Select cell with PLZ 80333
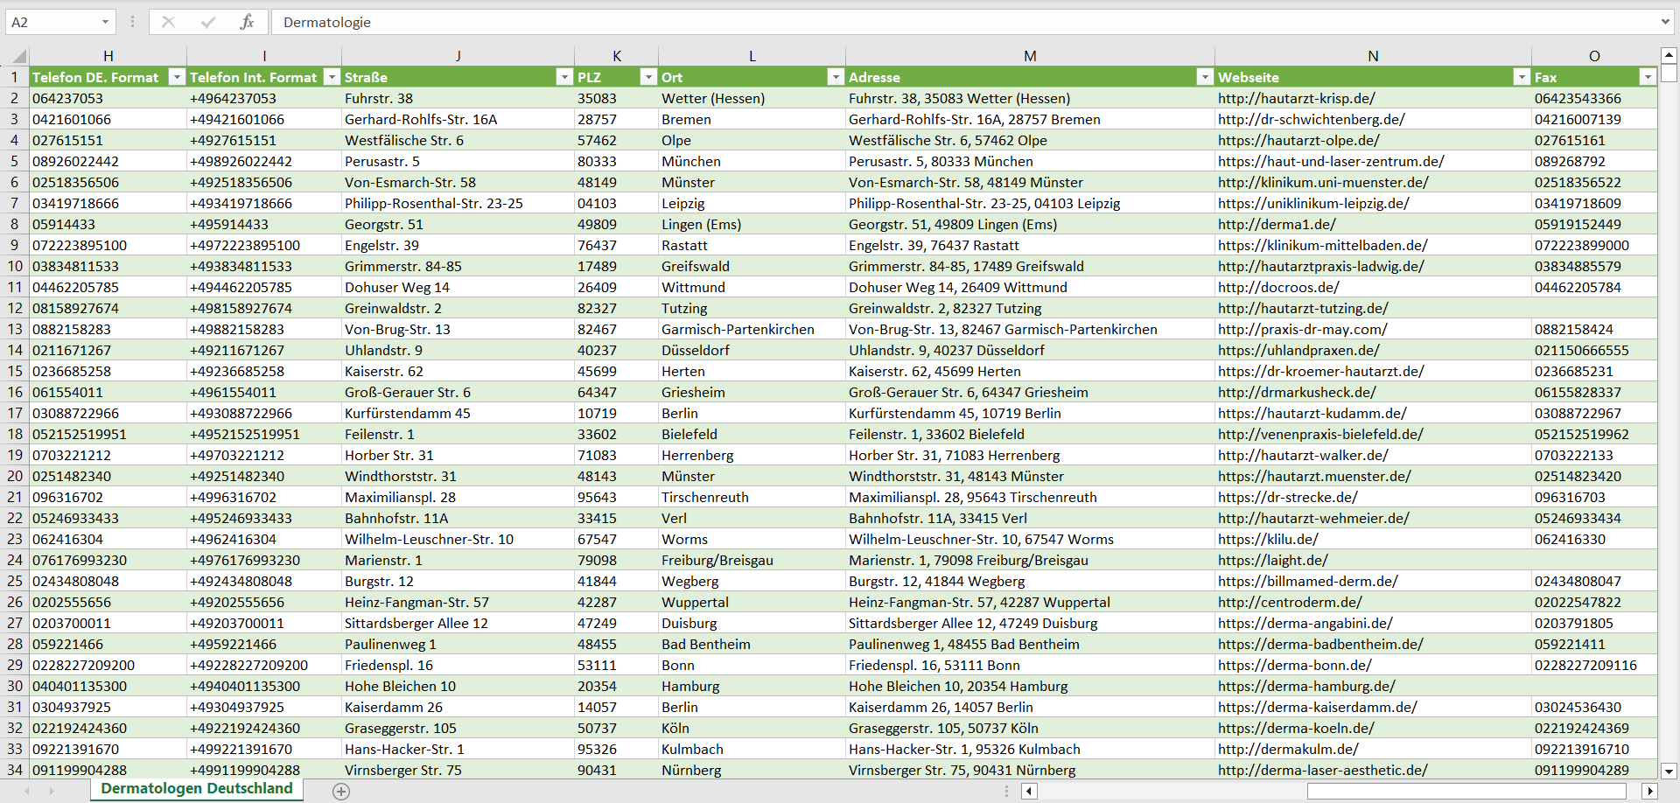 pyautogui.click(x=616, y=161)
